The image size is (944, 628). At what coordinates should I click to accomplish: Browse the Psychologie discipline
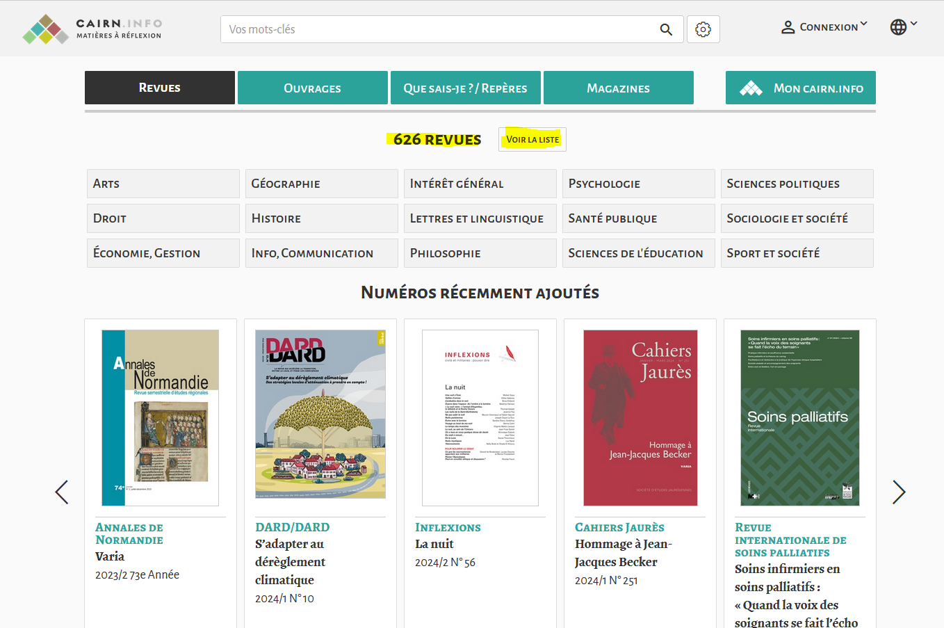point(638,184)
